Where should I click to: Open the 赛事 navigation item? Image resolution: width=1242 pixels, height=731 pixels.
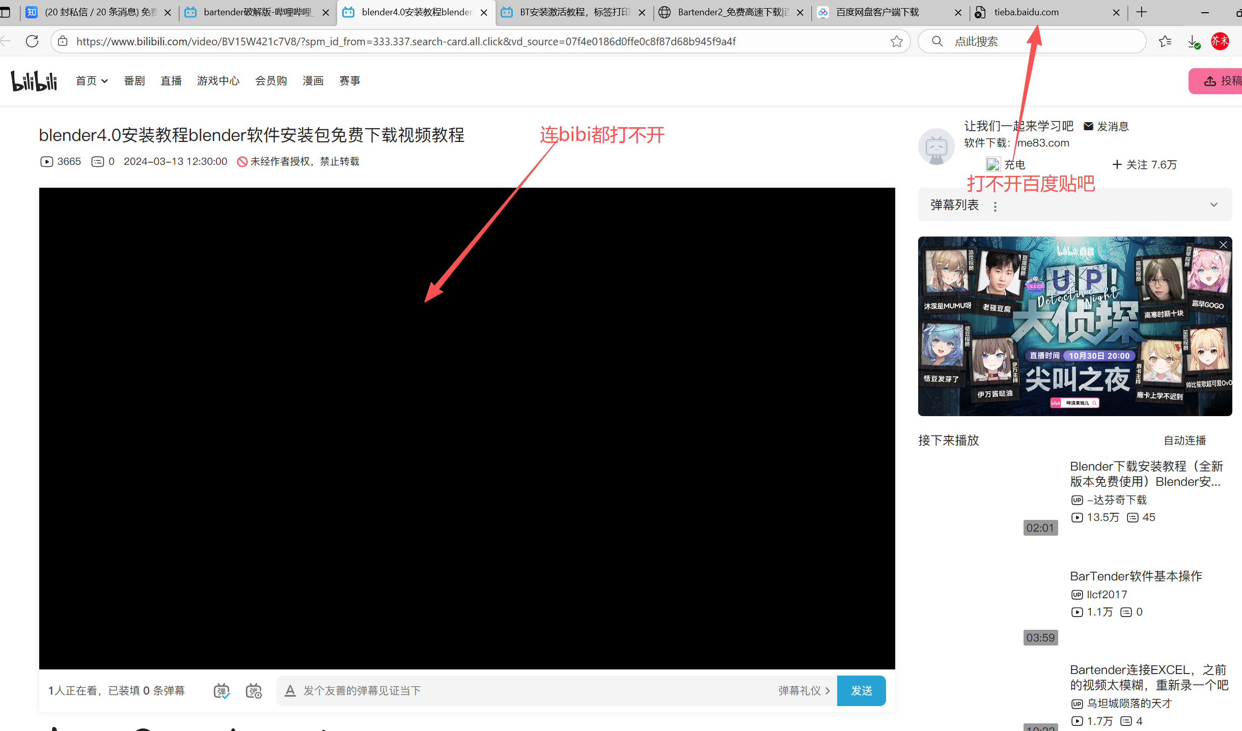pyautogui.click(x=350, y=81)
